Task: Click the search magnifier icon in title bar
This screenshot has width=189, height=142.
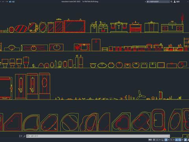Action: 171,2
